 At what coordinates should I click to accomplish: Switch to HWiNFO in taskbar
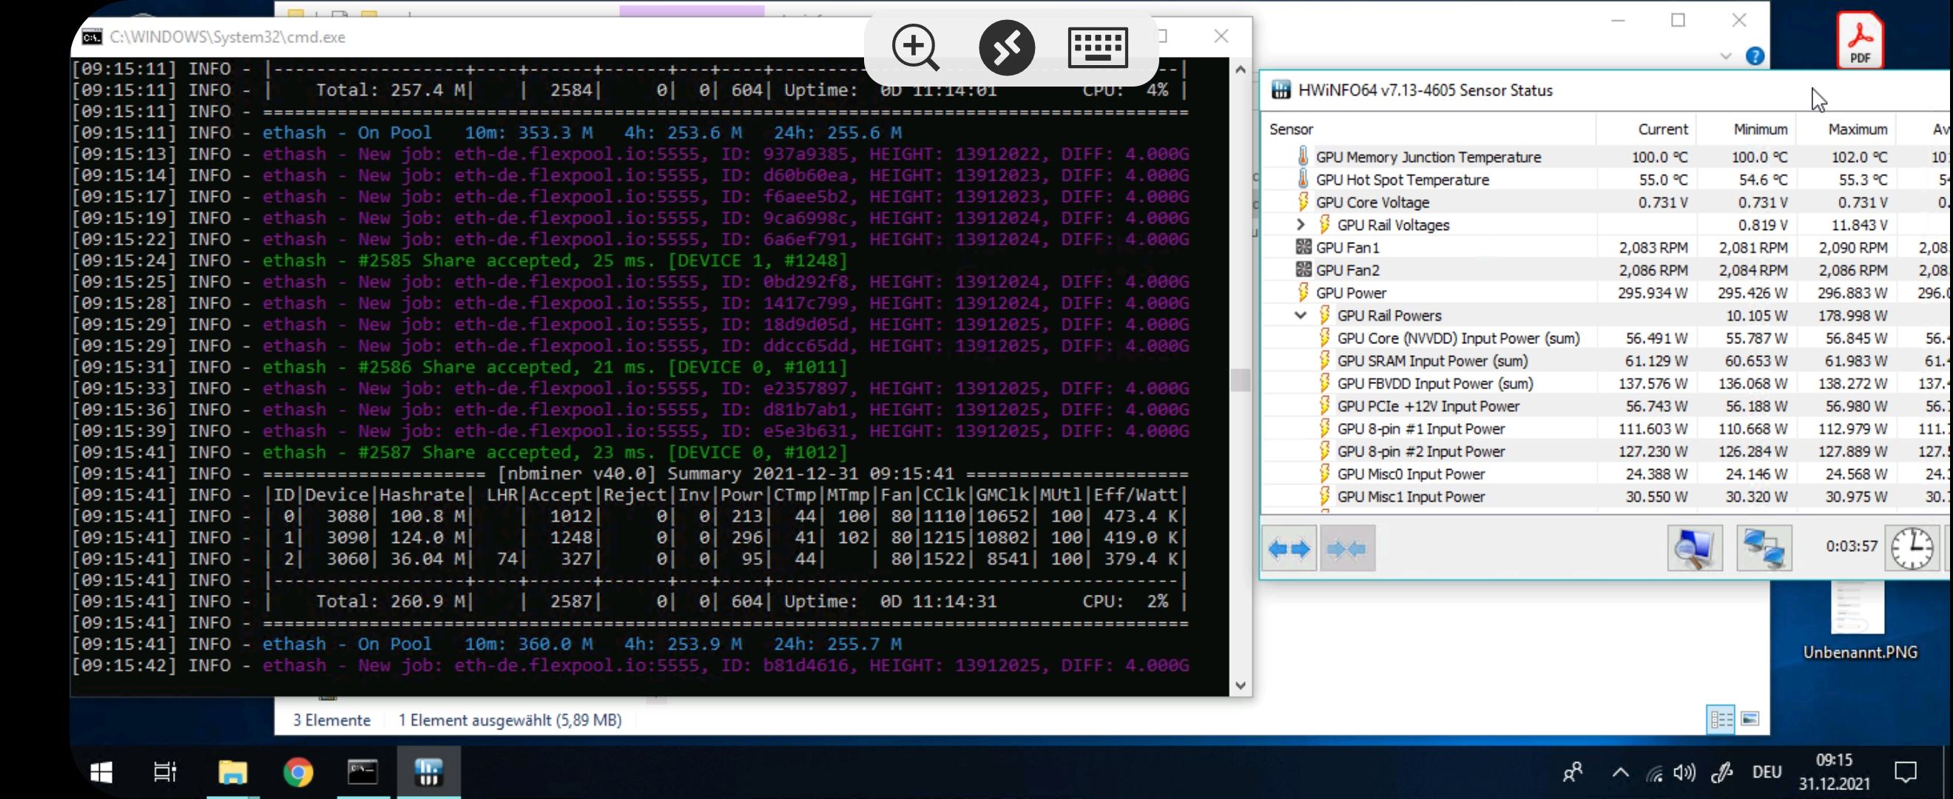428,772
